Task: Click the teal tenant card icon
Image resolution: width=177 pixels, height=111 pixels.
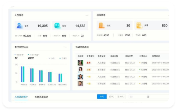Action: [x=57, y=26]
